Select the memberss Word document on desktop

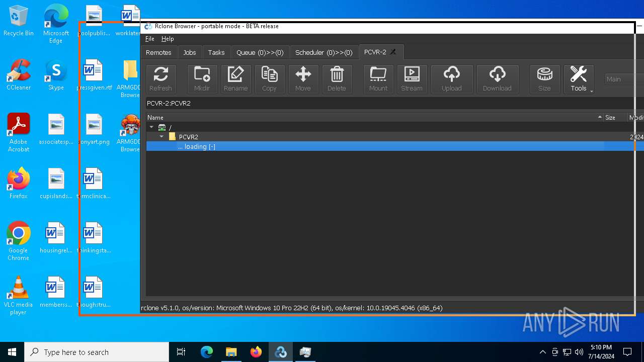click(x=56, y=292)
